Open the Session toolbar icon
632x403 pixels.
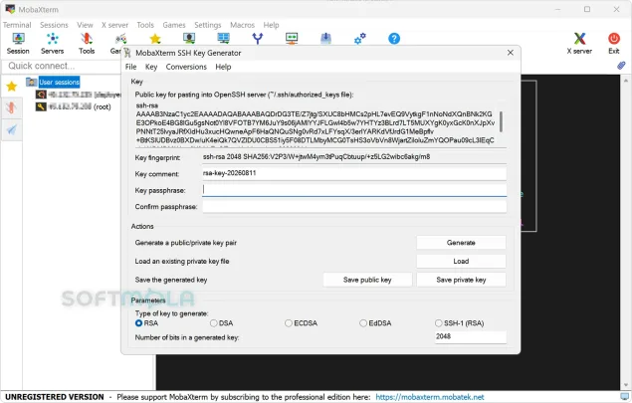(x=18, y=44)
